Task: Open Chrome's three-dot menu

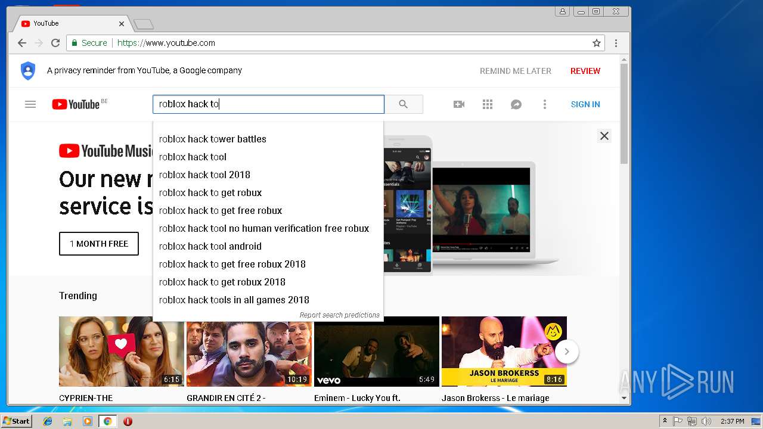Action: 616,43
